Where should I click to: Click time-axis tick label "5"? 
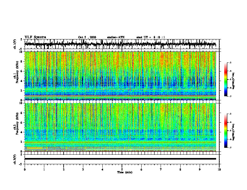122,170
